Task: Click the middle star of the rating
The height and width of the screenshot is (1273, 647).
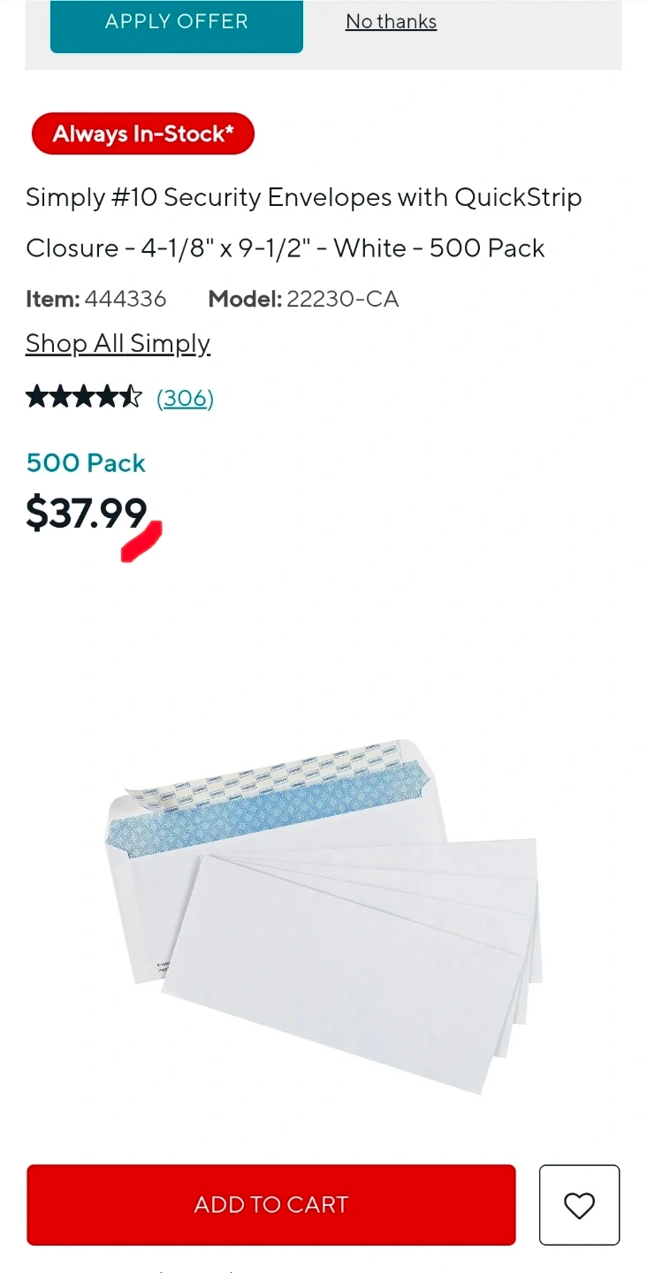Action: click(x=84, y=396)
